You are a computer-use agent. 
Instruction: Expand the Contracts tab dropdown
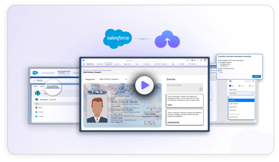(186, 64)
